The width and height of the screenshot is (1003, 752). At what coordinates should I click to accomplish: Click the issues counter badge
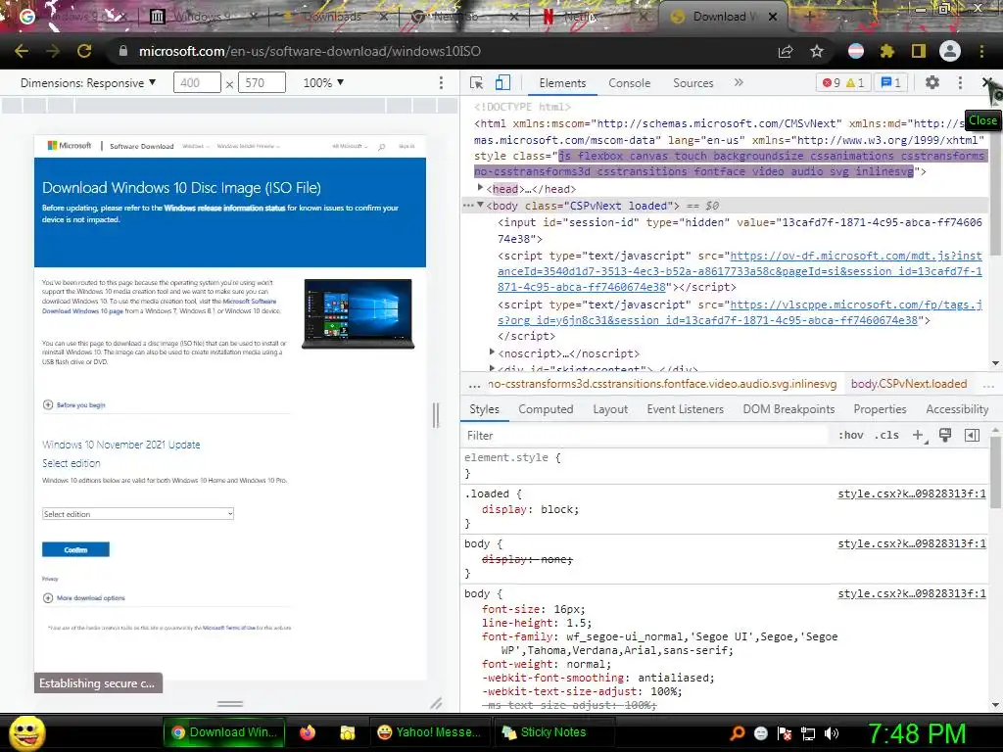[x=891, y=82]
